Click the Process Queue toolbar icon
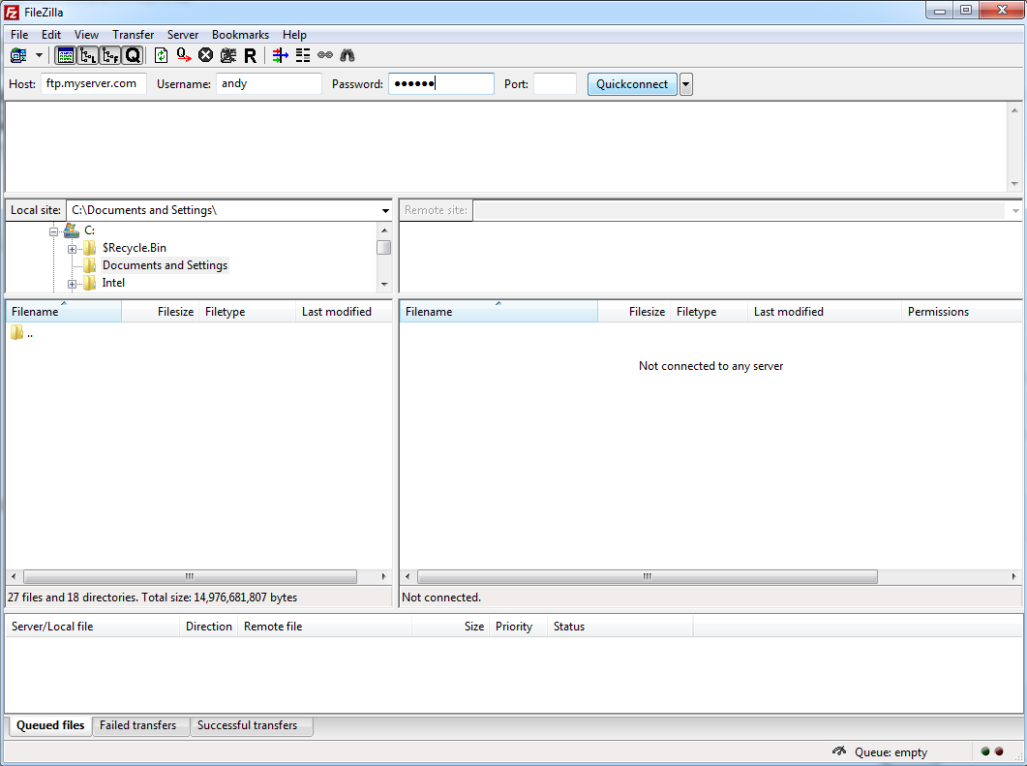 (x=183, y=55)
